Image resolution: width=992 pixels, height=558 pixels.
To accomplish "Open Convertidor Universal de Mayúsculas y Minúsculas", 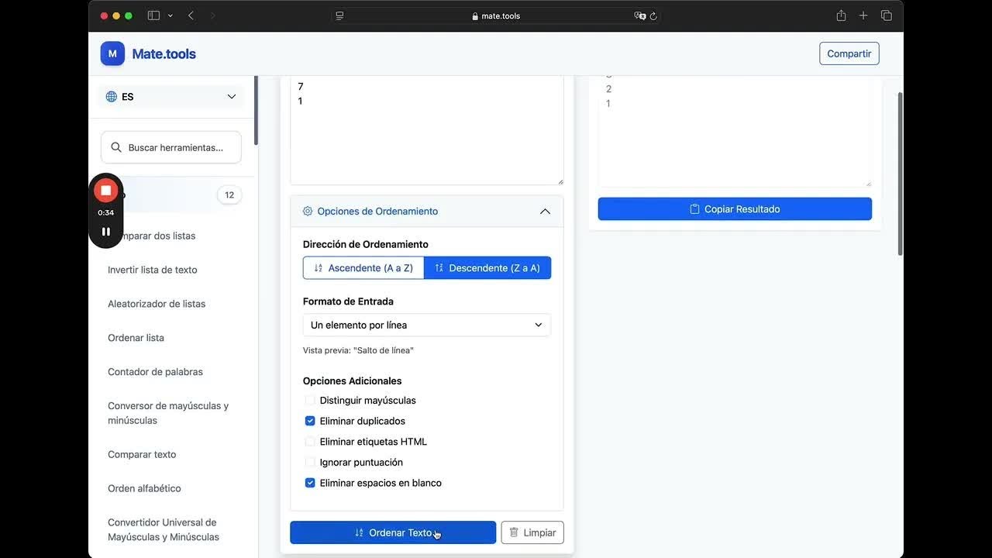I will click(x=164, y=529).
